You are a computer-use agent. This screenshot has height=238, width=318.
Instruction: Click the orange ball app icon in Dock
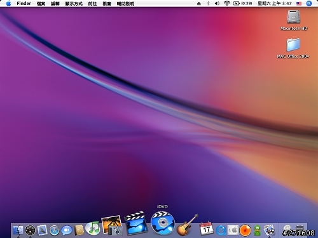pos(245,230)
